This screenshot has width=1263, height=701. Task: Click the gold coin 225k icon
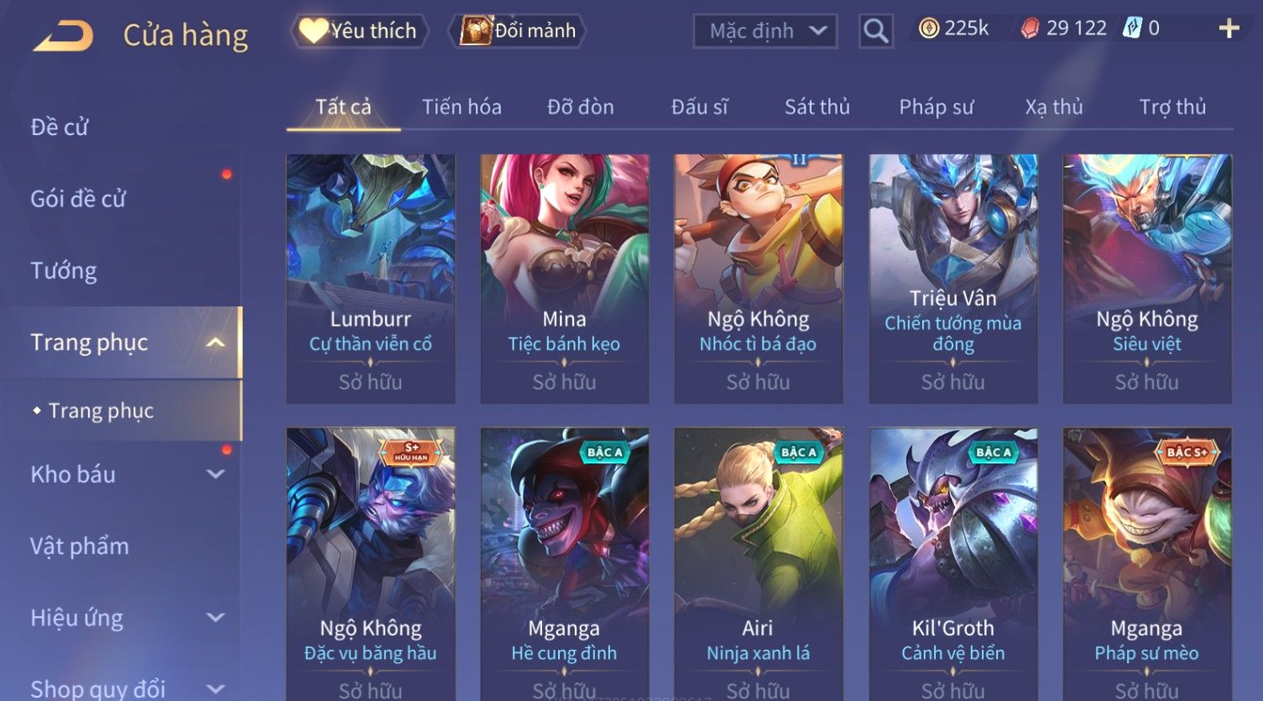928,29
